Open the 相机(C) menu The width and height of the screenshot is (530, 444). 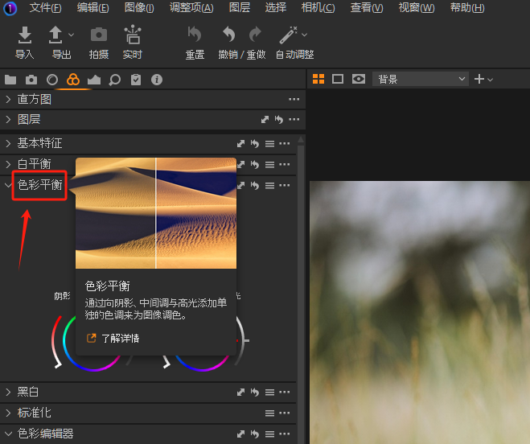click(318, 7)
